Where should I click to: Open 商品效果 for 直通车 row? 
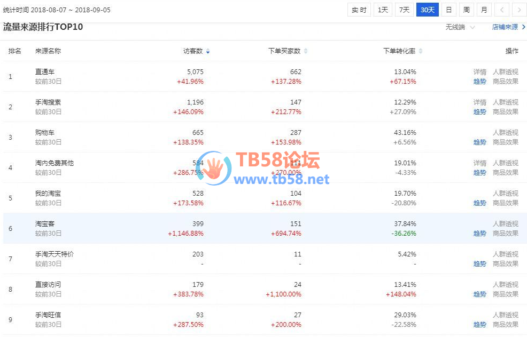click(x=506, y=82)
